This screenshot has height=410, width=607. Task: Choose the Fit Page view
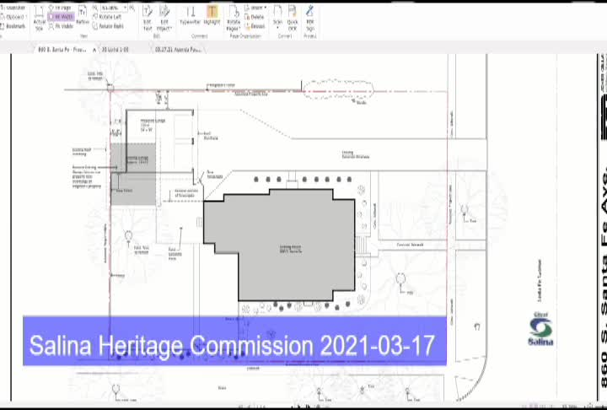[x=61, y=8]
